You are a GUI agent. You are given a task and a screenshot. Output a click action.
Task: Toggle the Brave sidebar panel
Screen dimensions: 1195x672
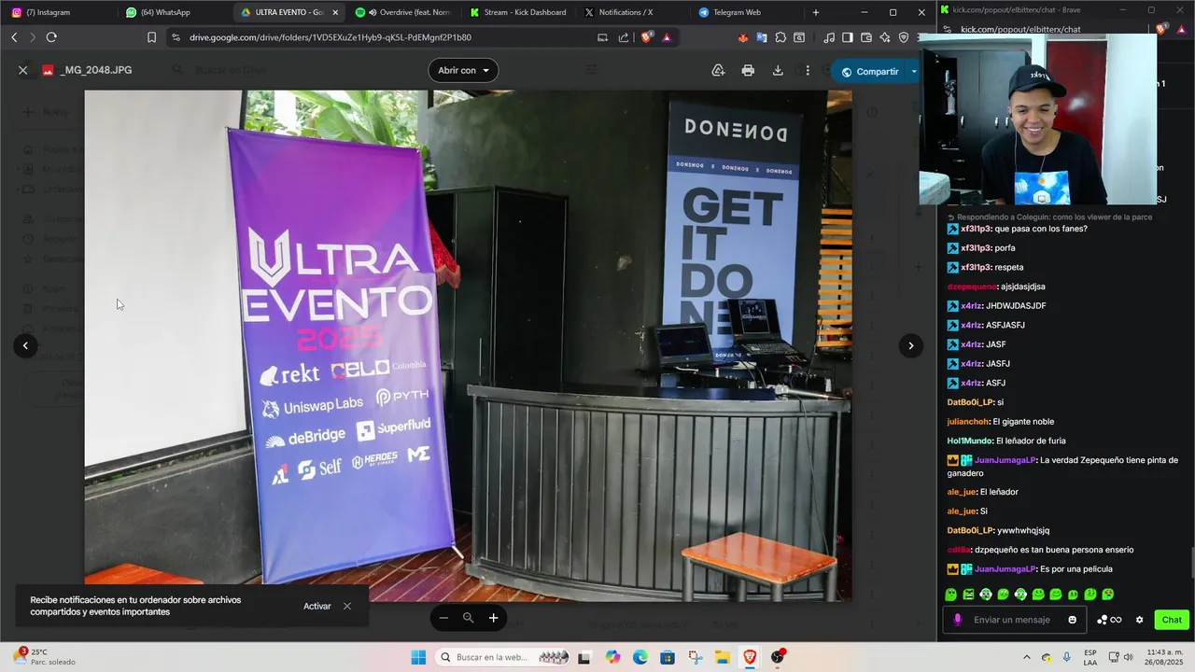click(x=848, y=37)
